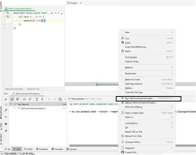Expand Diagrams submenu

147,148
